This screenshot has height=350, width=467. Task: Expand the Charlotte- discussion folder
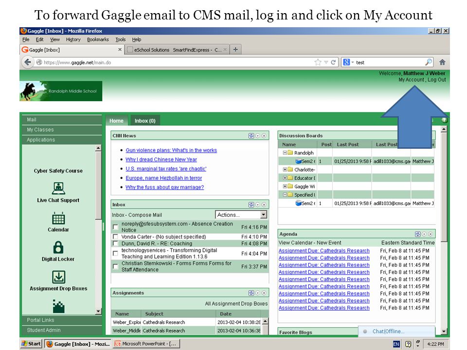pos(285,169)
